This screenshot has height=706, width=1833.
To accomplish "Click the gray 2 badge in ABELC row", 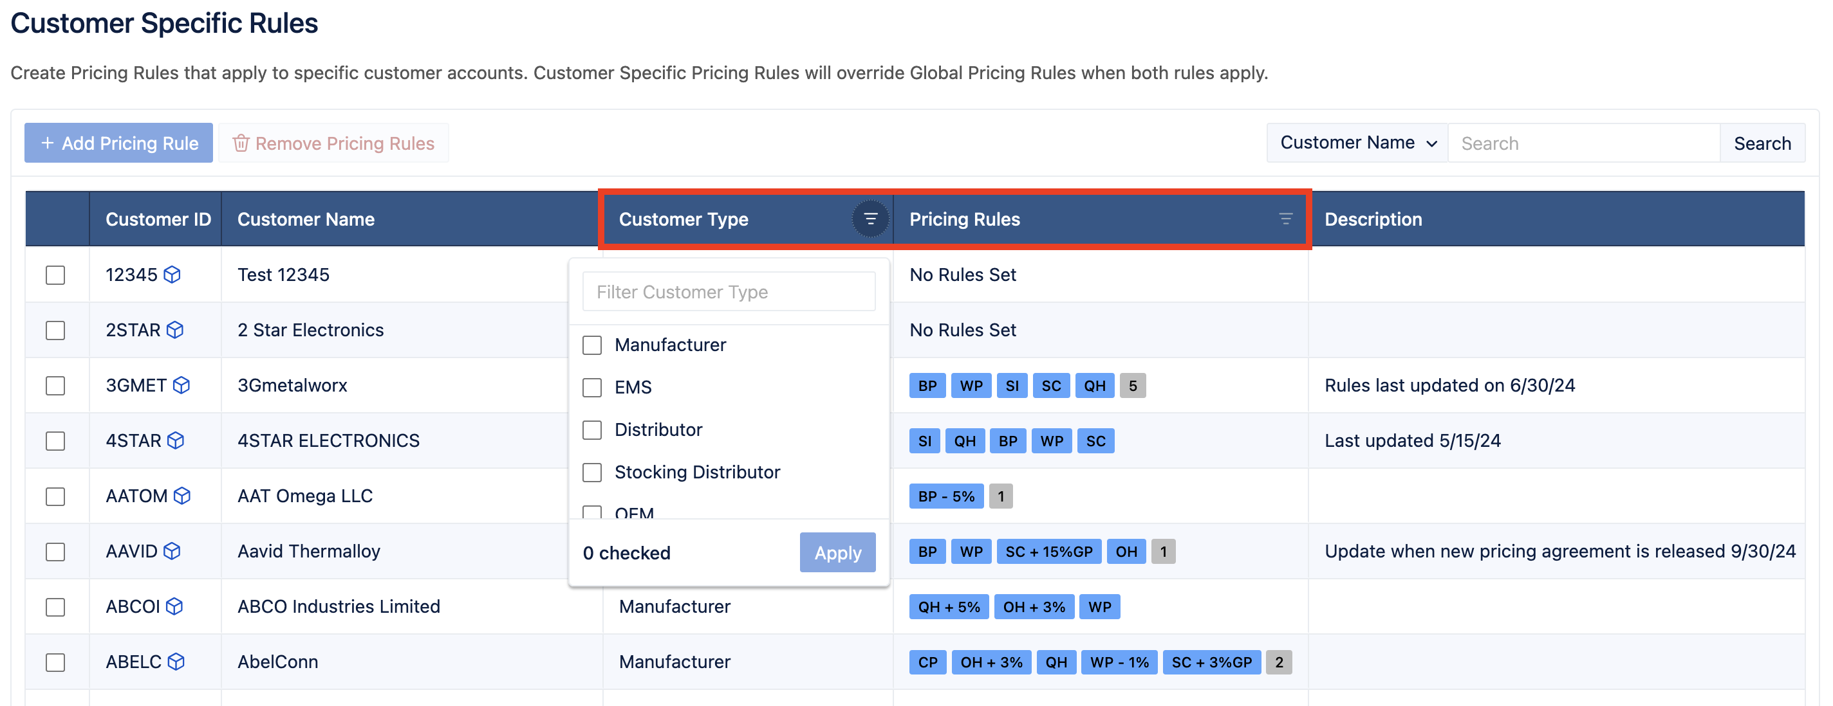I will click(x=1279, y=663).
